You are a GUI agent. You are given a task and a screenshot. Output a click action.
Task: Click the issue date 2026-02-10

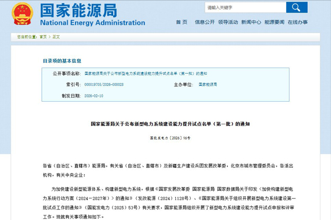[x=94, y=95]
